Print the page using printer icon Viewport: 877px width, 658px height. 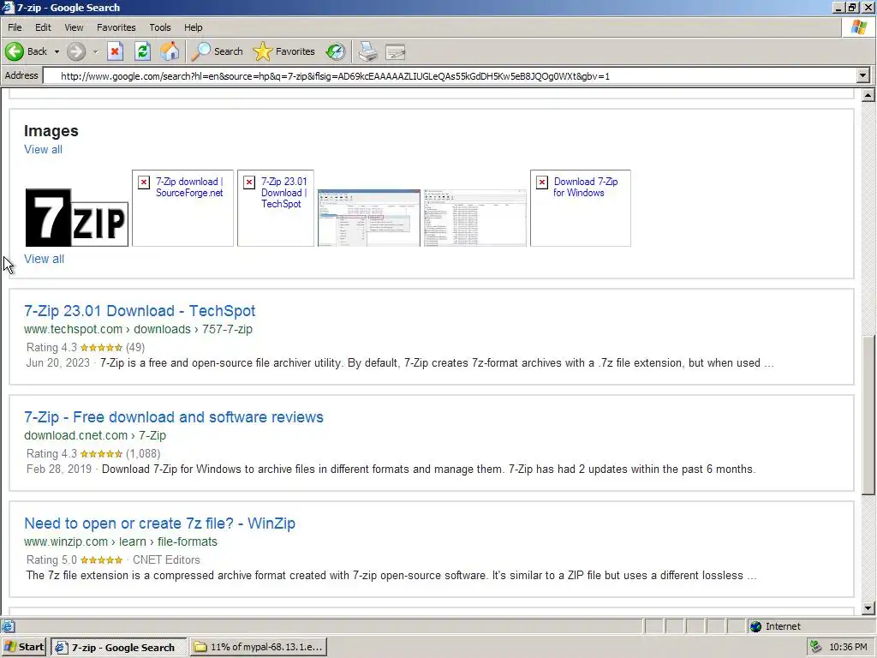367,51
